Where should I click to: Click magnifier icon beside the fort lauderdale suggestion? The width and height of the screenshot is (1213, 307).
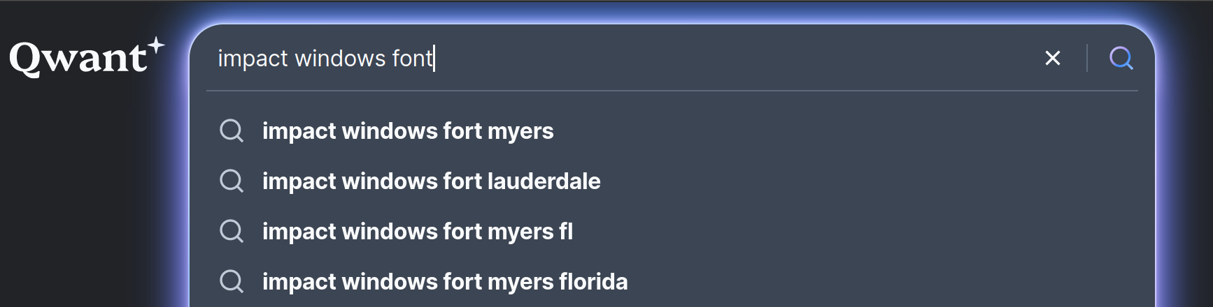pyautogui.click(x=232, y=181)
